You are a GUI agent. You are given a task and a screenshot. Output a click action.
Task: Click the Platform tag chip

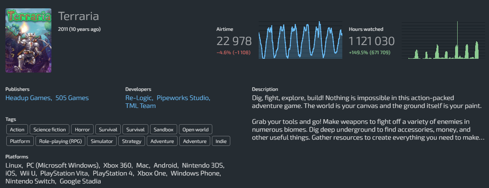tap(20, 141)
